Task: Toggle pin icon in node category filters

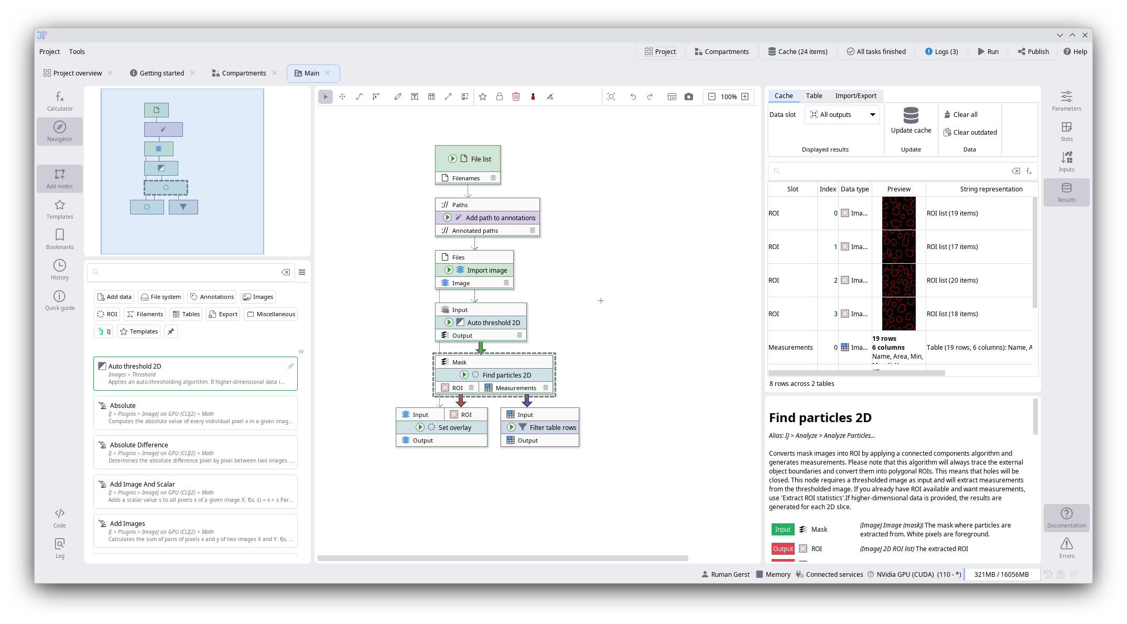Action: click(171, 331)
